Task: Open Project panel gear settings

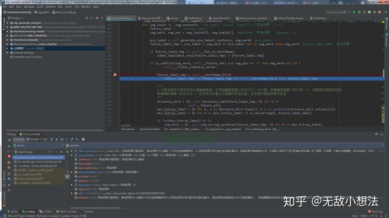Action: pyautogui.click(x=97, y=18)
